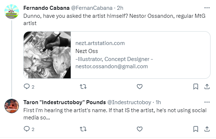Bookmark Fernando Cabana's tweet
Viewport: 216px width, 139px height.
pos(196,87)
